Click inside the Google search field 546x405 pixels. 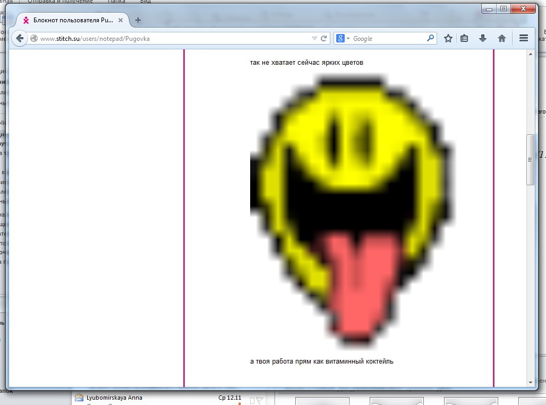pos(388,38)
